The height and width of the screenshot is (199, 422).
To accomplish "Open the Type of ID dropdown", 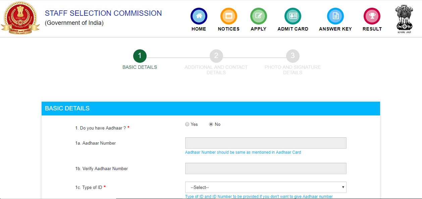I will point(266,187).
